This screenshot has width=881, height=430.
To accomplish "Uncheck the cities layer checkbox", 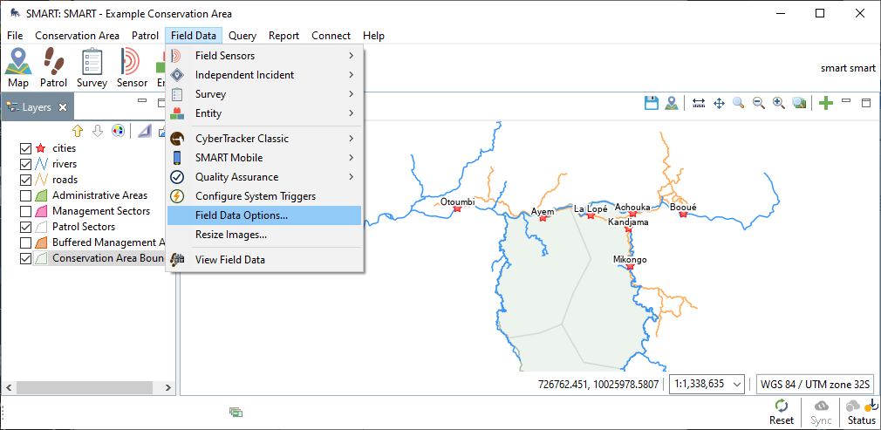I will tap(25, 148).
